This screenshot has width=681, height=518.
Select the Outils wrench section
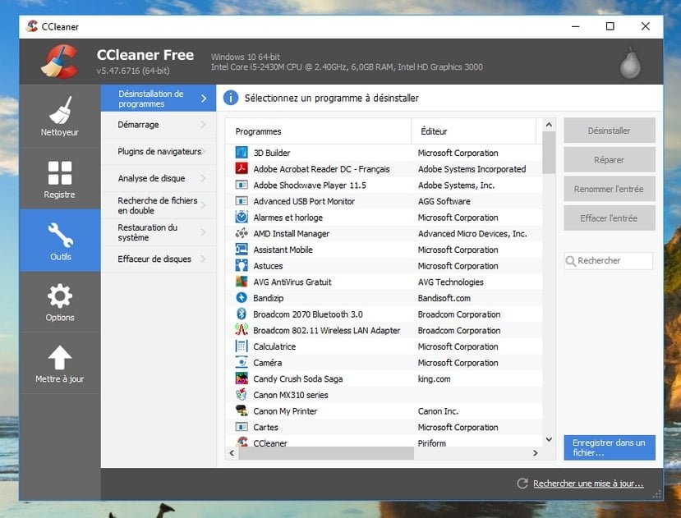(60, 241)
